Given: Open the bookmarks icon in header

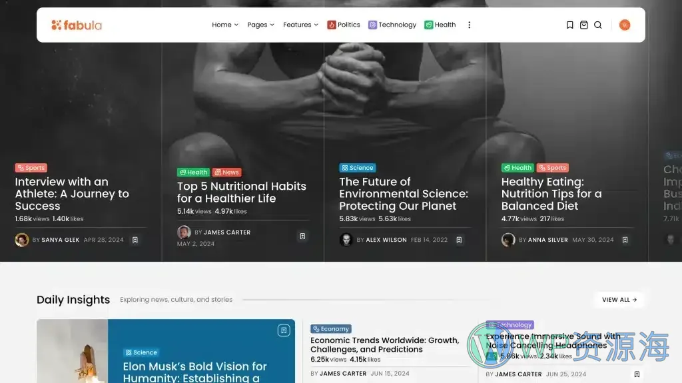Looking at the screenshot, I should [569, 25].
